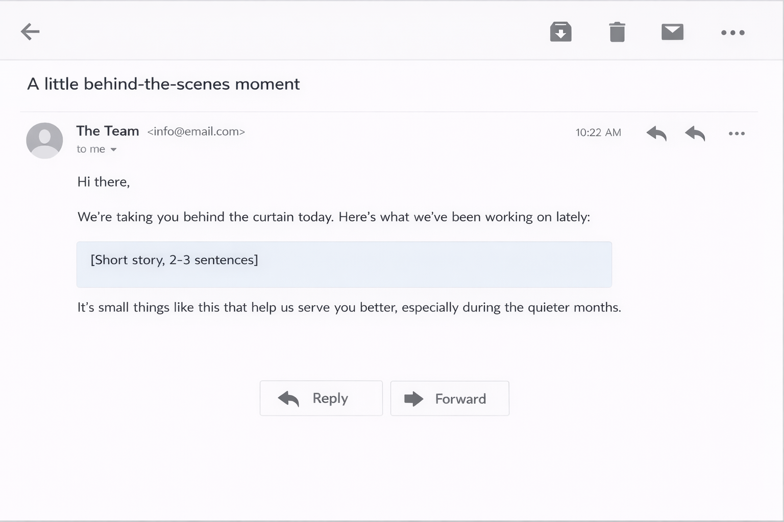Image resolution: width=784 pixels, height=522 pixels.
Task: Click the sentence about going behind the curtain
Action: click(333, 217)
